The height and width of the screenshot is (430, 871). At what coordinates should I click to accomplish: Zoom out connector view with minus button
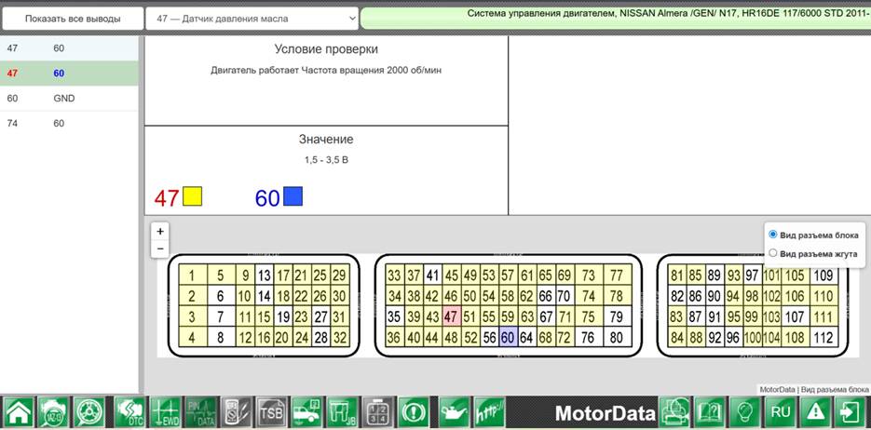click(160, 249)
